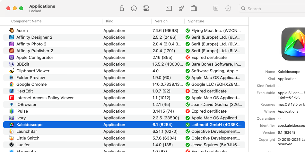Open the info inspector icon
Image resolution: width=305 pixels, height=152 pixels.
pyautogui.click(x=134, y=9)
